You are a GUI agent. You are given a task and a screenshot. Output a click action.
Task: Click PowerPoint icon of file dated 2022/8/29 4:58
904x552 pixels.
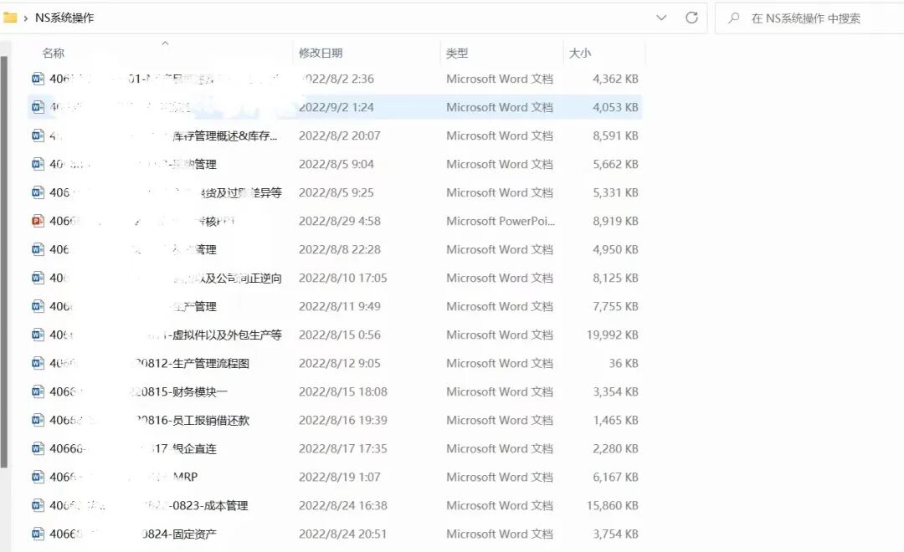pos(38,221)
